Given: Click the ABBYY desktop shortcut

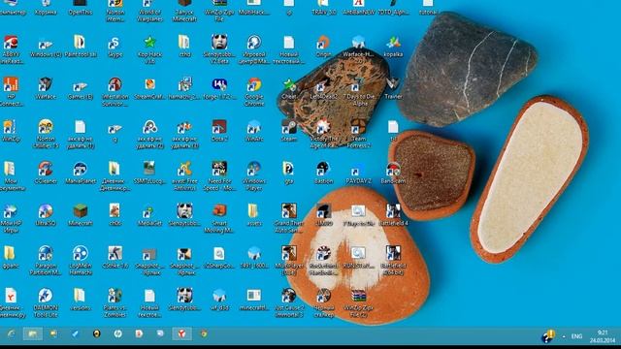Looking at the screenshot, I should pos(11,49).
